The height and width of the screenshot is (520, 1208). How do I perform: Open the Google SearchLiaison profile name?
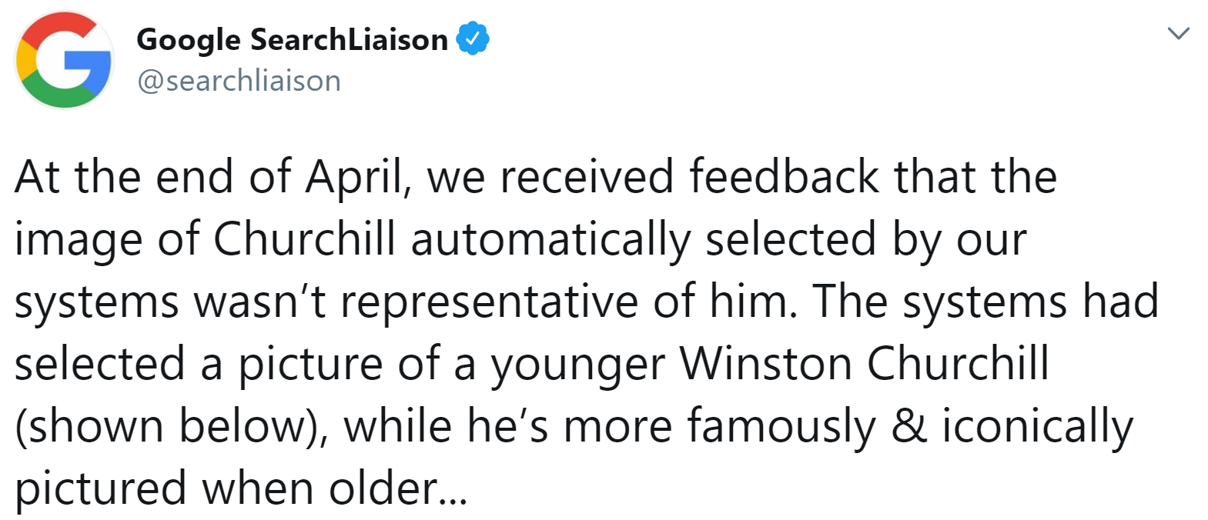pyautogui.click(x=292, y=40)
